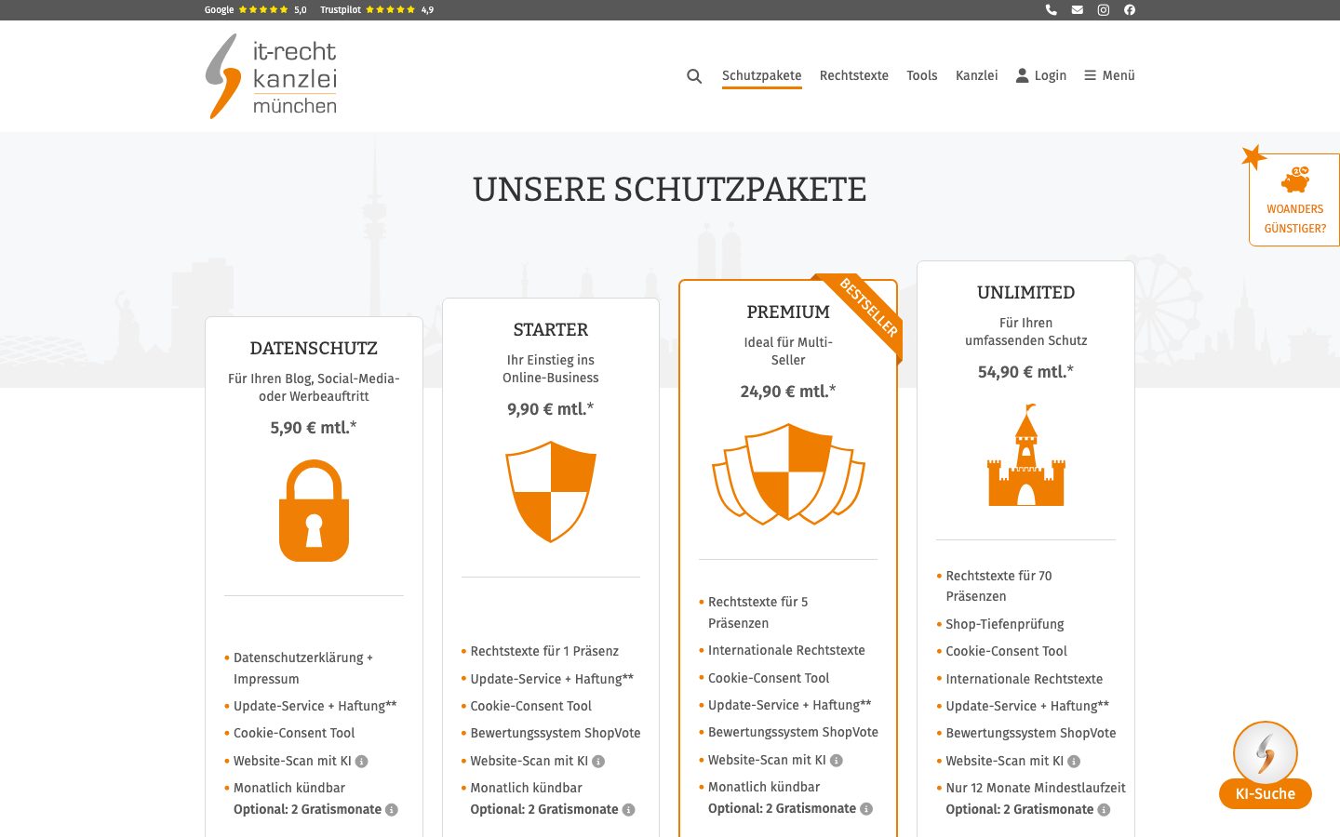Click the email envelope icon
This screenshot has height=837, width=1340.
1078,10
